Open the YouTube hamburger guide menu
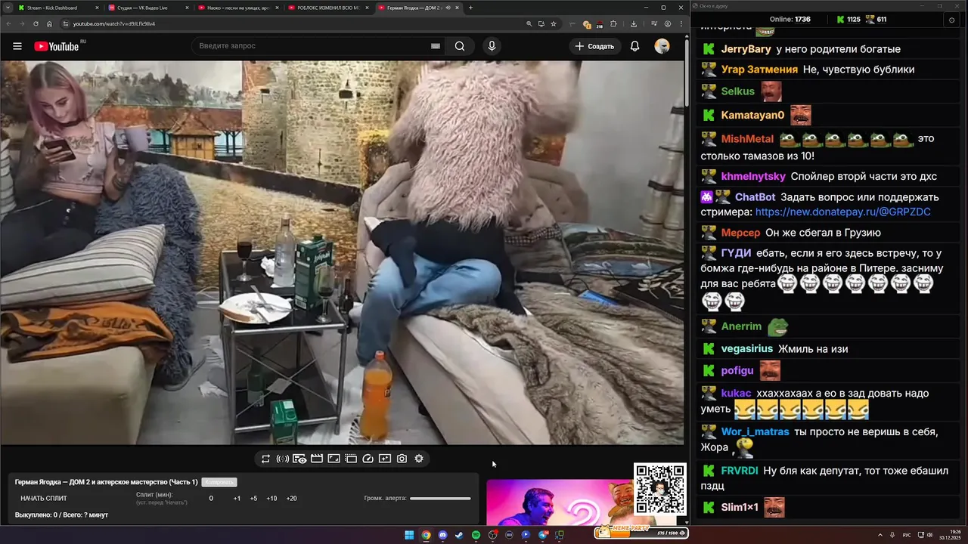 (x=17, y=46)
